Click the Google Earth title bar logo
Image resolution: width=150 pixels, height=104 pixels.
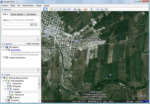click(x=2, y=2)
